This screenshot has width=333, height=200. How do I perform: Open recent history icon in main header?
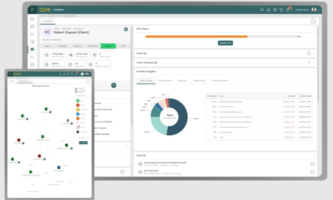pos(281,10)
